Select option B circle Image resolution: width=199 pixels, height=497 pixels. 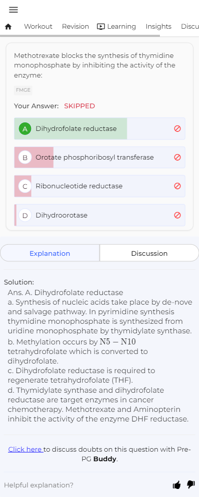click(25, 157)
